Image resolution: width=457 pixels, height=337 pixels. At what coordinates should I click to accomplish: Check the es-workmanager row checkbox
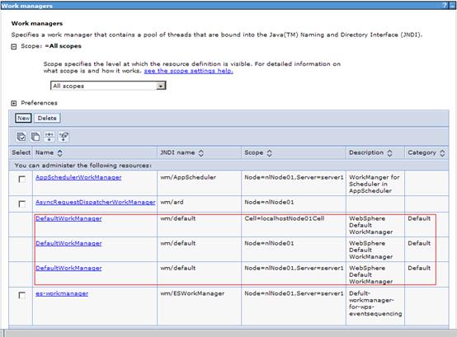21,295
